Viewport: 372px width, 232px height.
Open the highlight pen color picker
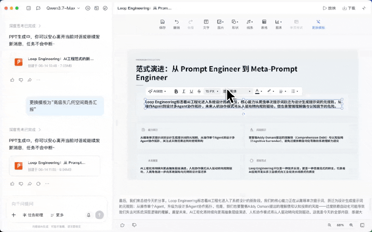pyautogui.click(x=270, y=91)
